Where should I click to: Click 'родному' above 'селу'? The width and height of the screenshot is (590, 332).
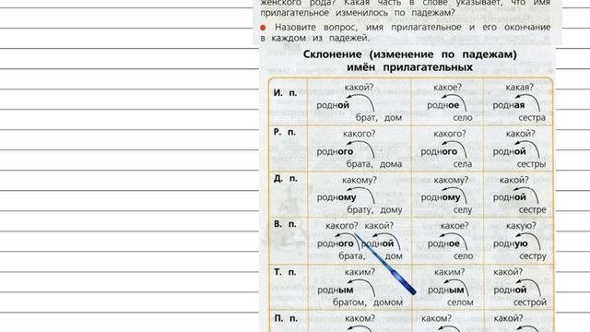(x=441, y=197)
